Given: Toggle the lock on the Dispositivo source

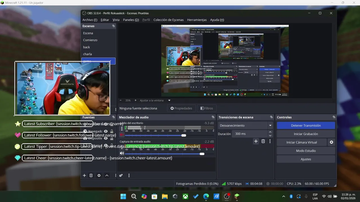Looking at the screenshot, I should click(x=112, y=138).
